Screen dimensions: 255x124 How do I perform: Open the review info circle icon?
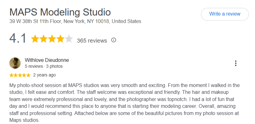pos(114,40)
